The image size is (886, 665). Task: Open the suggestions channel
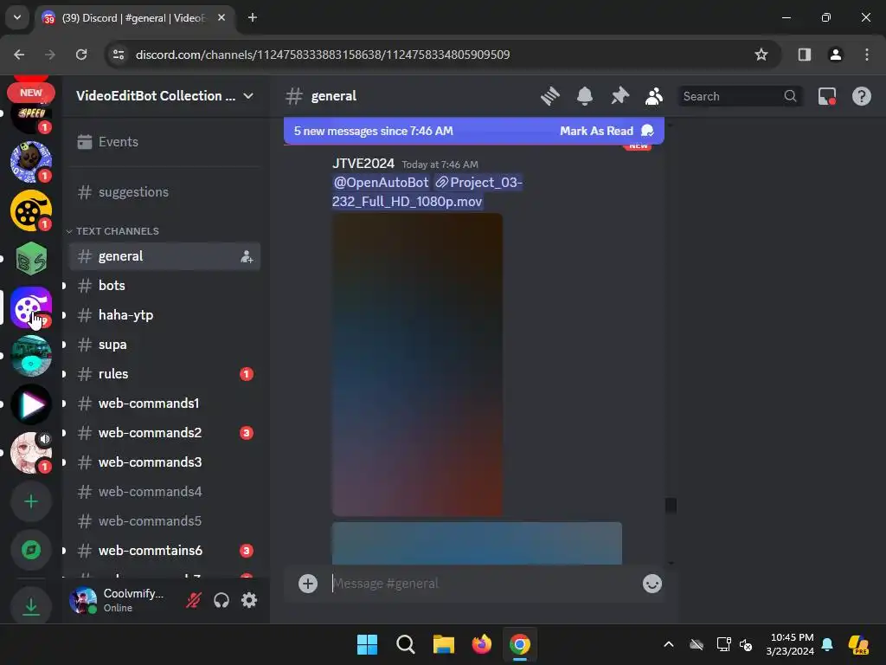tap(164, 192)
